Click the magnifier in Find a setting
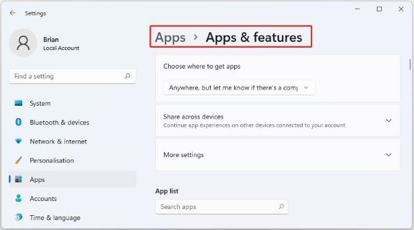Viewport: 414px width, 230px height. 127,76
